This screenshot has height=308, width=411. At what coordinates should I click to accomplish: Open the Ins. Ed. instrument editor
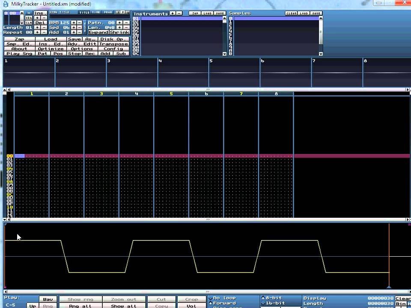(x=51, y=44)
